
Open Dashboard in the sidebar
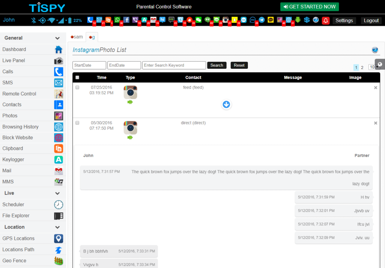(33, 49)
